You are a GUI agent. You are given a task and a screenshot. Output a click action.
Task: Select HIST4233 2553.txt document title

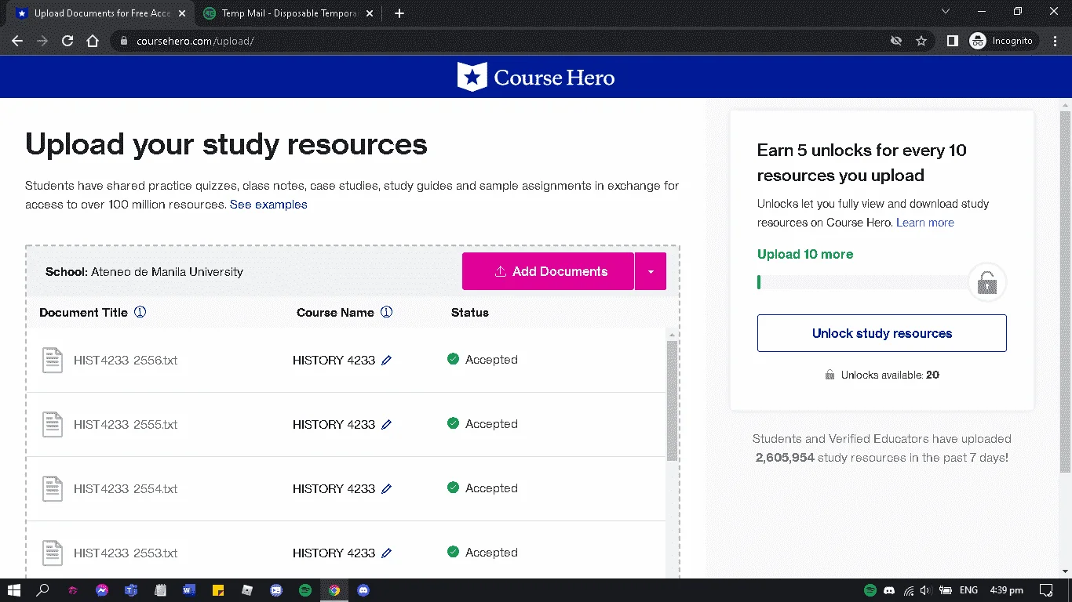pos(126,553)
